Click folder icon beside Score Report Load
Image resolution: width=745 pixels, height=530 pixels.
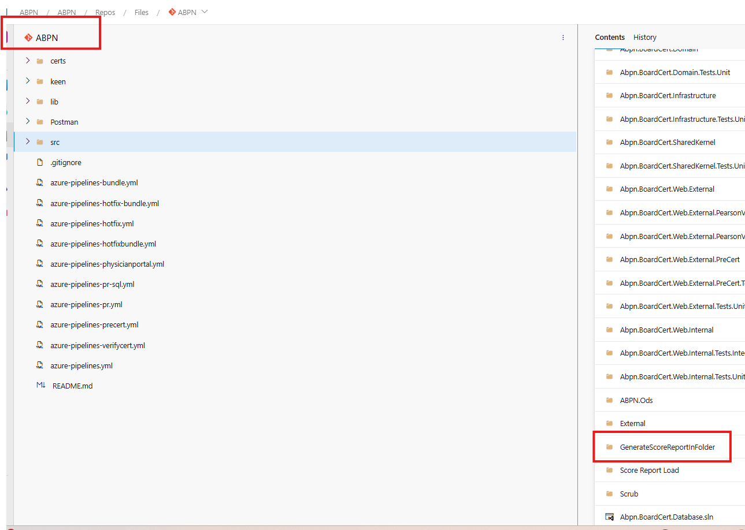(x=609, y=470)
